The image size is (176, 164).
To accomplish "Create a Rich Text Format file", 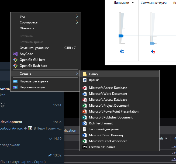I will [x=120, y=123].
